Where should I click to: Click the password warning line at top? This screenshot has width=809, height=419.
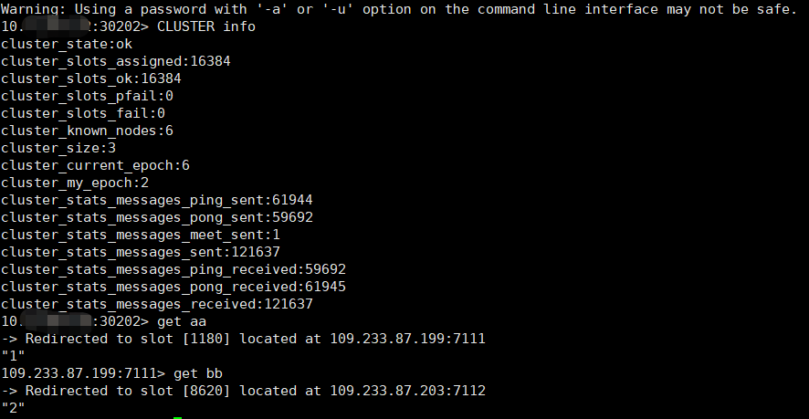pyautogui.click(x=399, y=9)
